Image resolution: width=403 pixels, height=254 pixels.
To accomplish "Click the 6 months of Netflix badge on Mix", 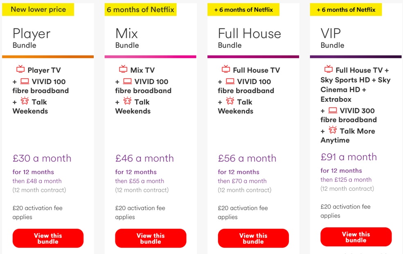I will point(141,9).
